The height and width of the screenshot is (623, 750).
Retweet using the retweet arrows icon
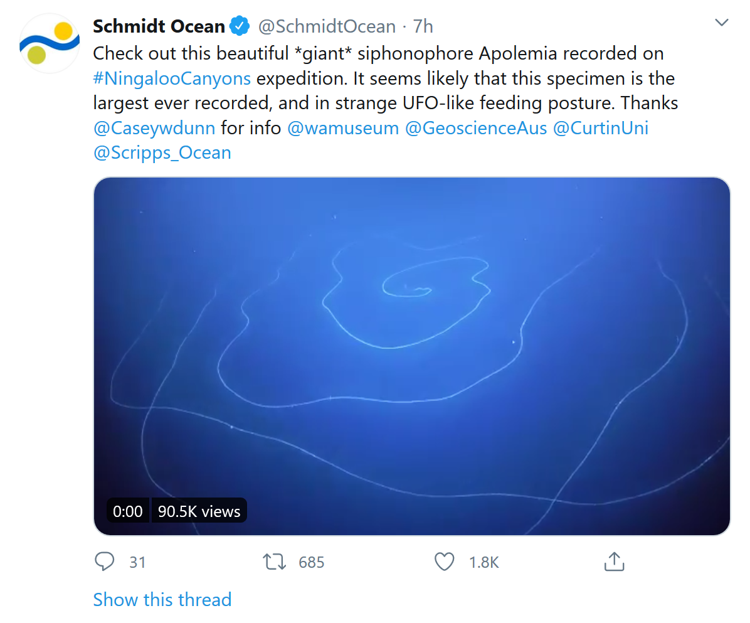click(x=275, y=562)
